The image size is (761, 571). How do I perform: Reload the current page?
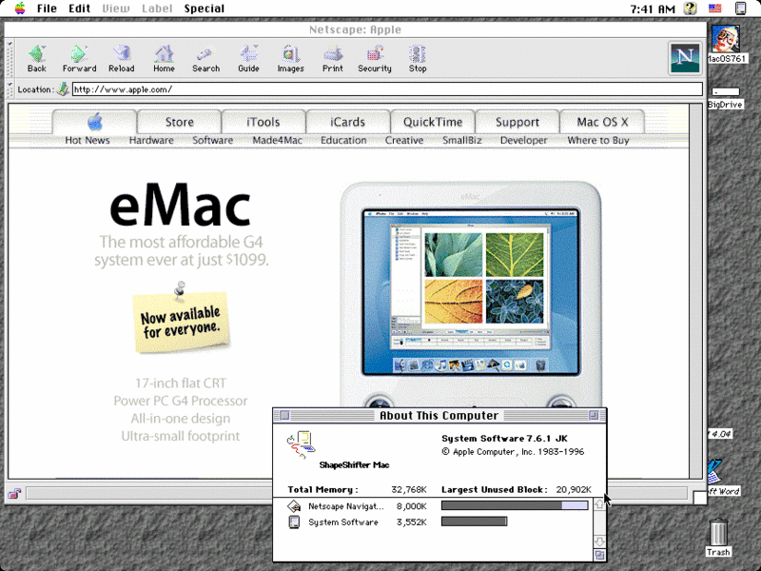[121, 58]
